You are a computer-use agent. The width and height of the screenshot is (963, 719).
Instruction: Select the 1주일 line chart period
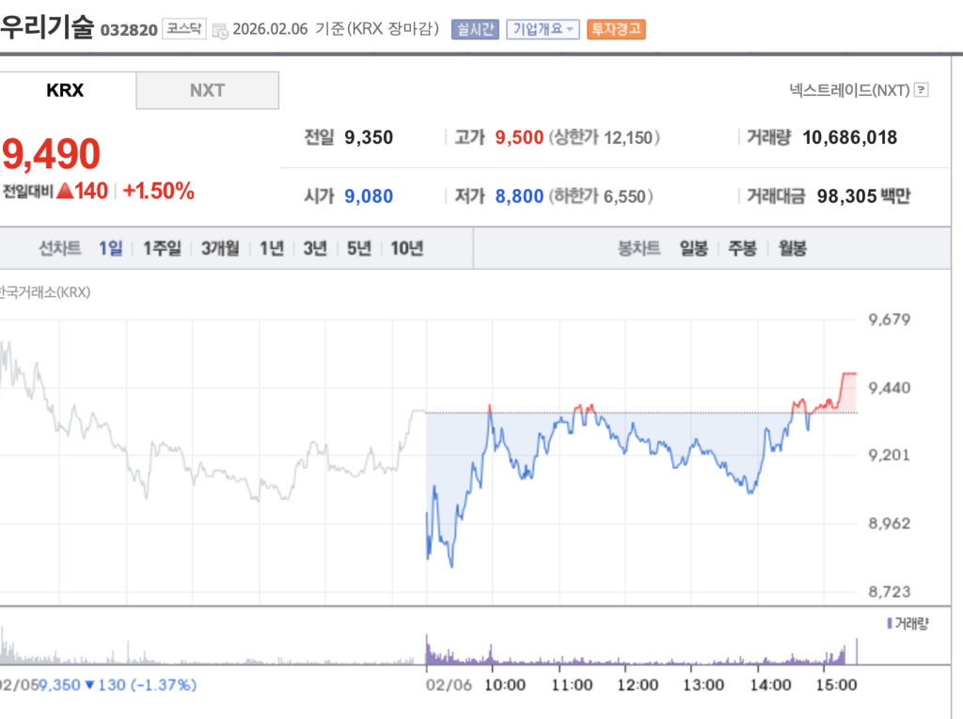[x=162, y=248]
